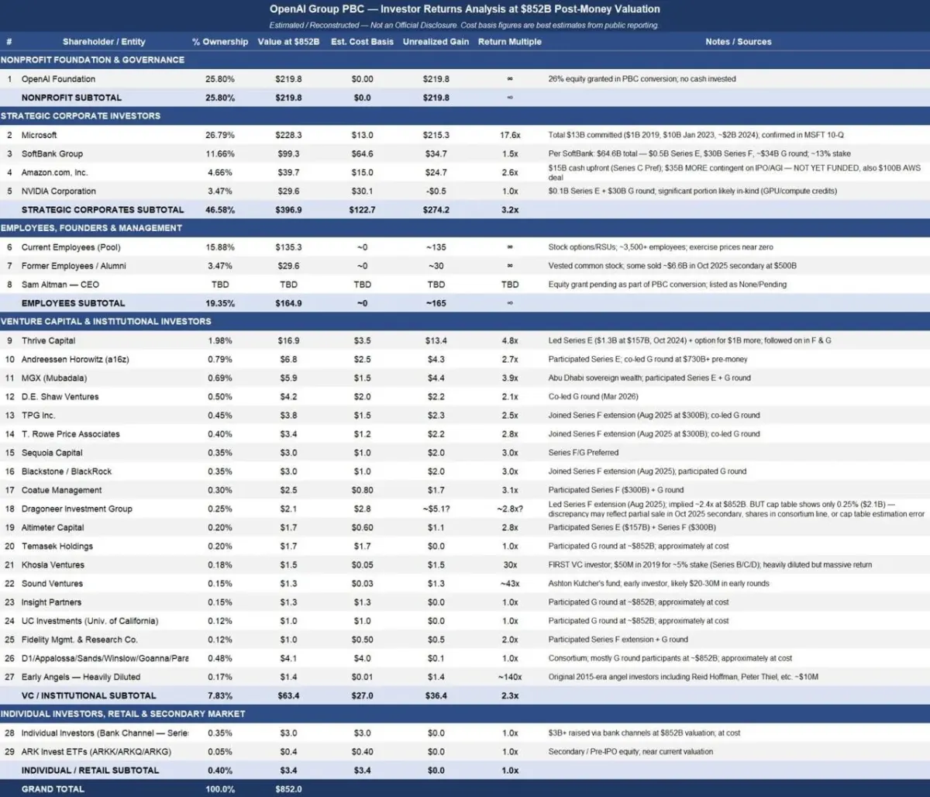Click the 'STRATEGIC CORPORATES SUBTOTAL' row label
Screen dimensions: 930x797
[103, 209]
